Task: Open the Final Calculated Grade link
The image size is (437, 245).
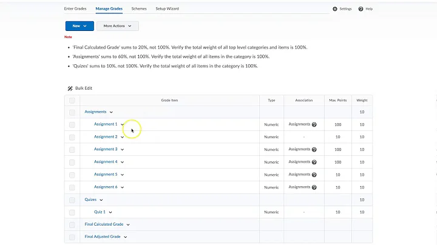Action: pos(104,224)
